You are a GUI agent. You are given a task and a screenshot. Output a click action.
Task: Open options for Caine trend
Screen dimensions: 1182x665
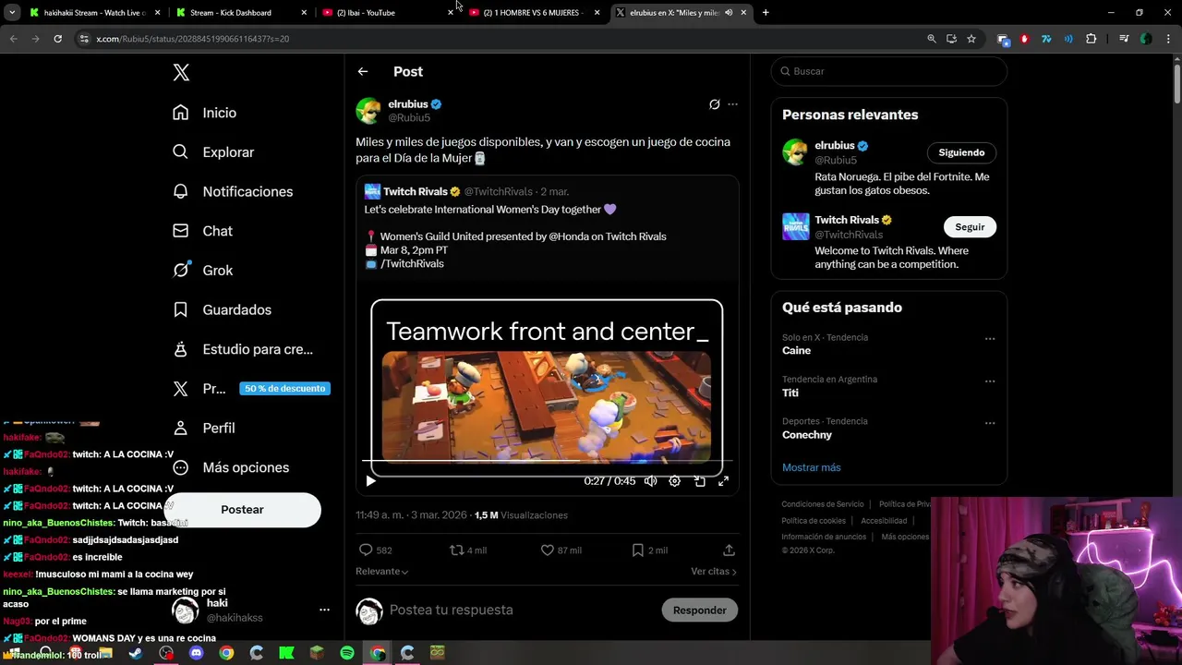(x=990, y=339)
